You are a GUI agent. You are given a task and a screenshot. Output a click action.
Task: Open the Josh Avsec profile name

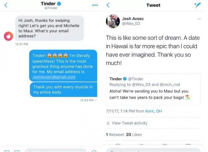point(134,19)
